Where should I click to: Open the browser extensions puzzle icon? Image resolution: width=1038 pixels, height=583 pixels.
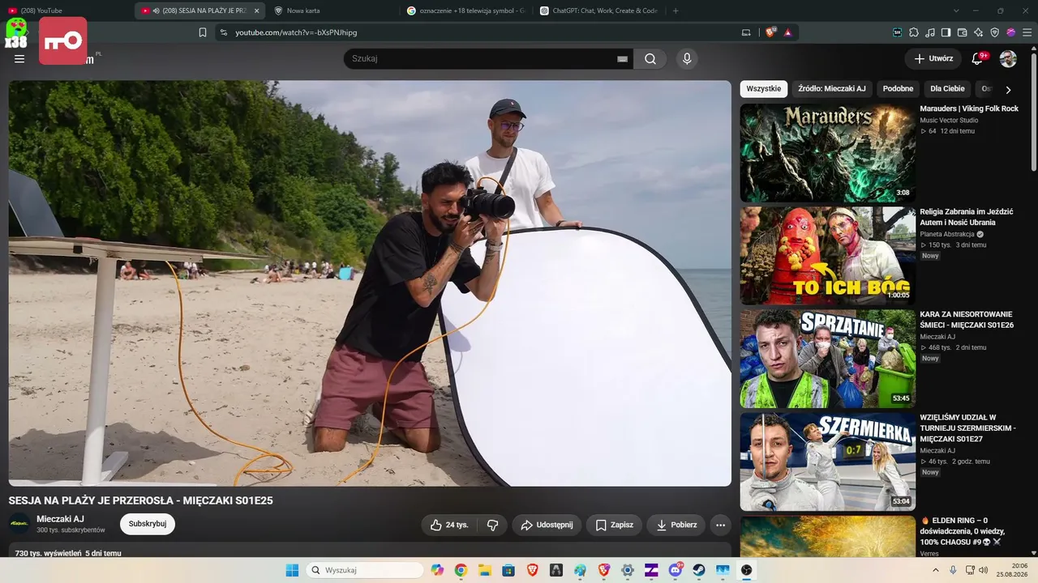[x=914, y=32]
